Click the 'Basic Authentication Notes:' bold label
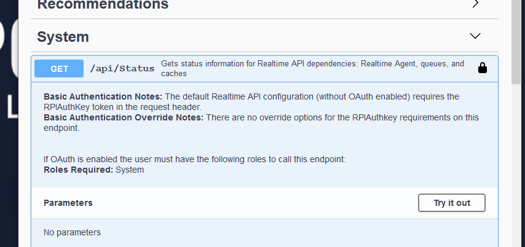This screenshot has height=247, width=525. click(x=103, y=97)
